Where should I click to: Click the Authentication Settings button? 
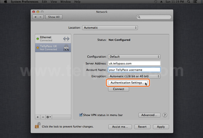128,83
